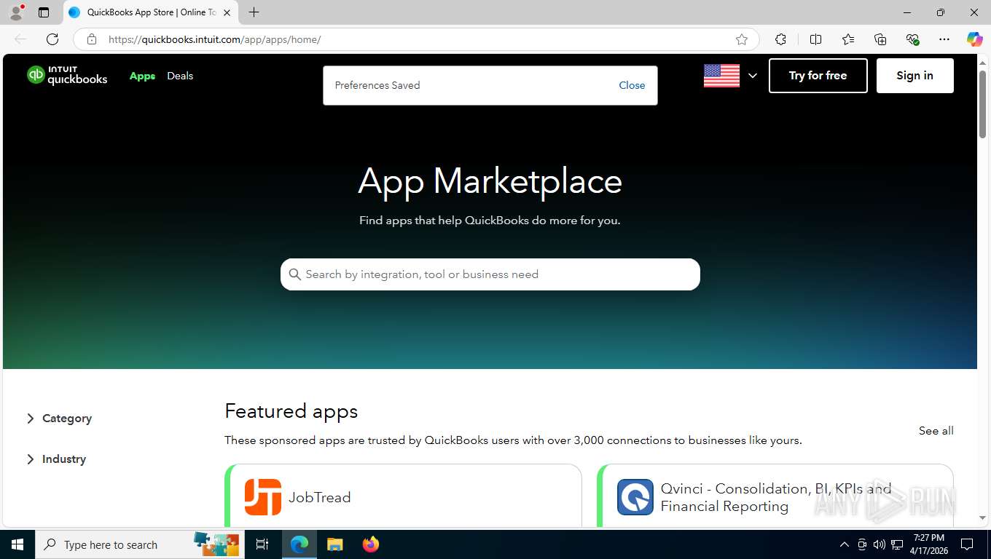This screenshot has height=559, width=991.
Task: Open the tab actions menu icon
Action: 44,12
